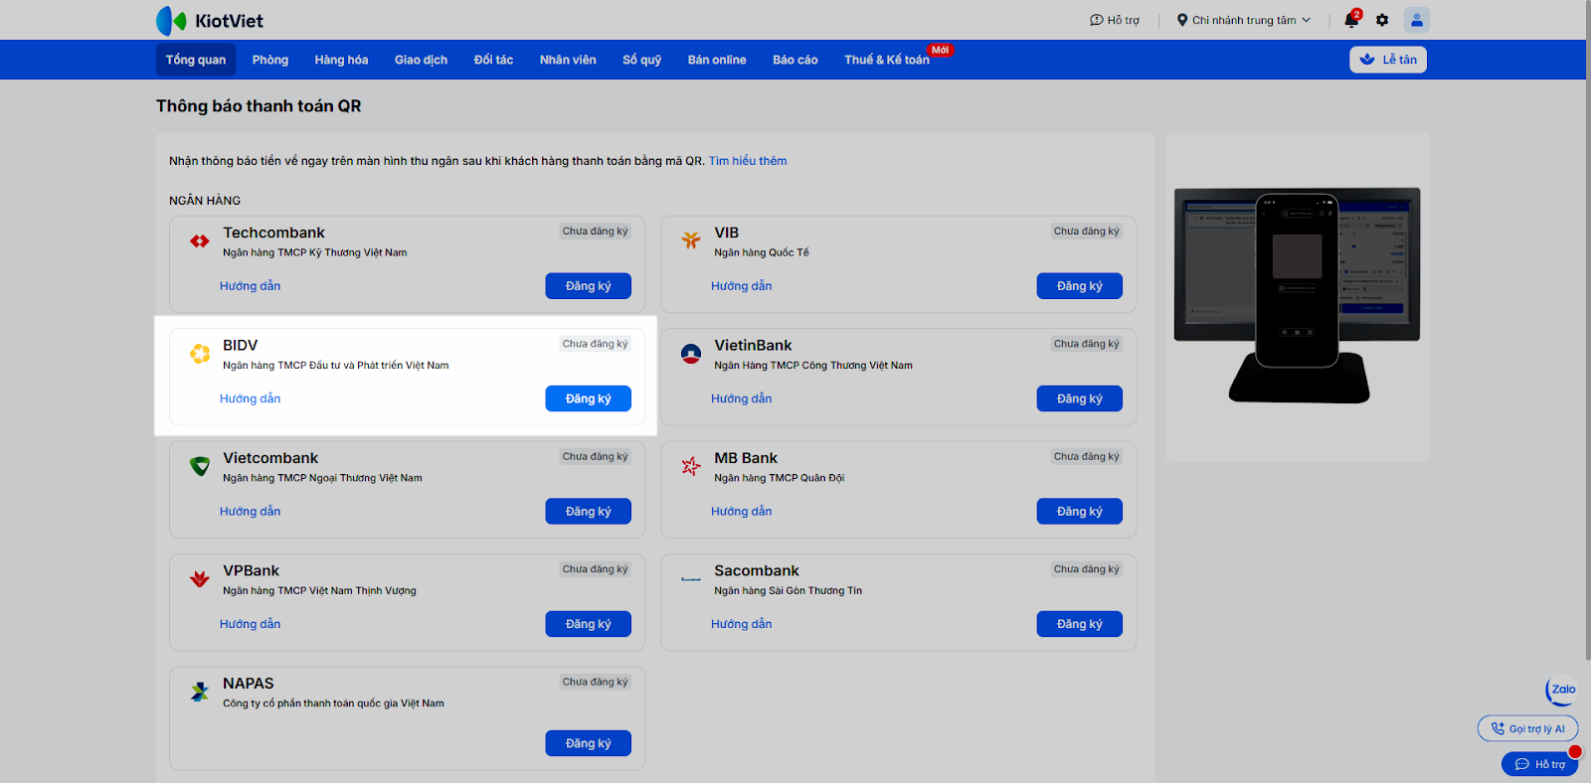The image size is (1591, 783).
Task: Register VPBank with Đăng ký
Action: (x=589, y=624)
